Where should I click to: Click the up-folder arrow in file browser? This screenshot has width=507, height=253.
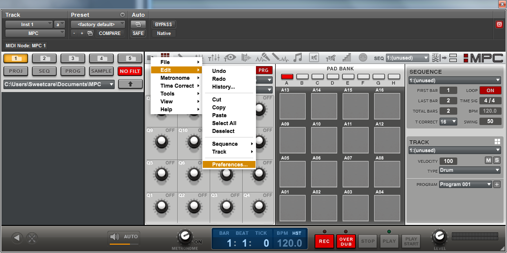(x=130, y=84)
